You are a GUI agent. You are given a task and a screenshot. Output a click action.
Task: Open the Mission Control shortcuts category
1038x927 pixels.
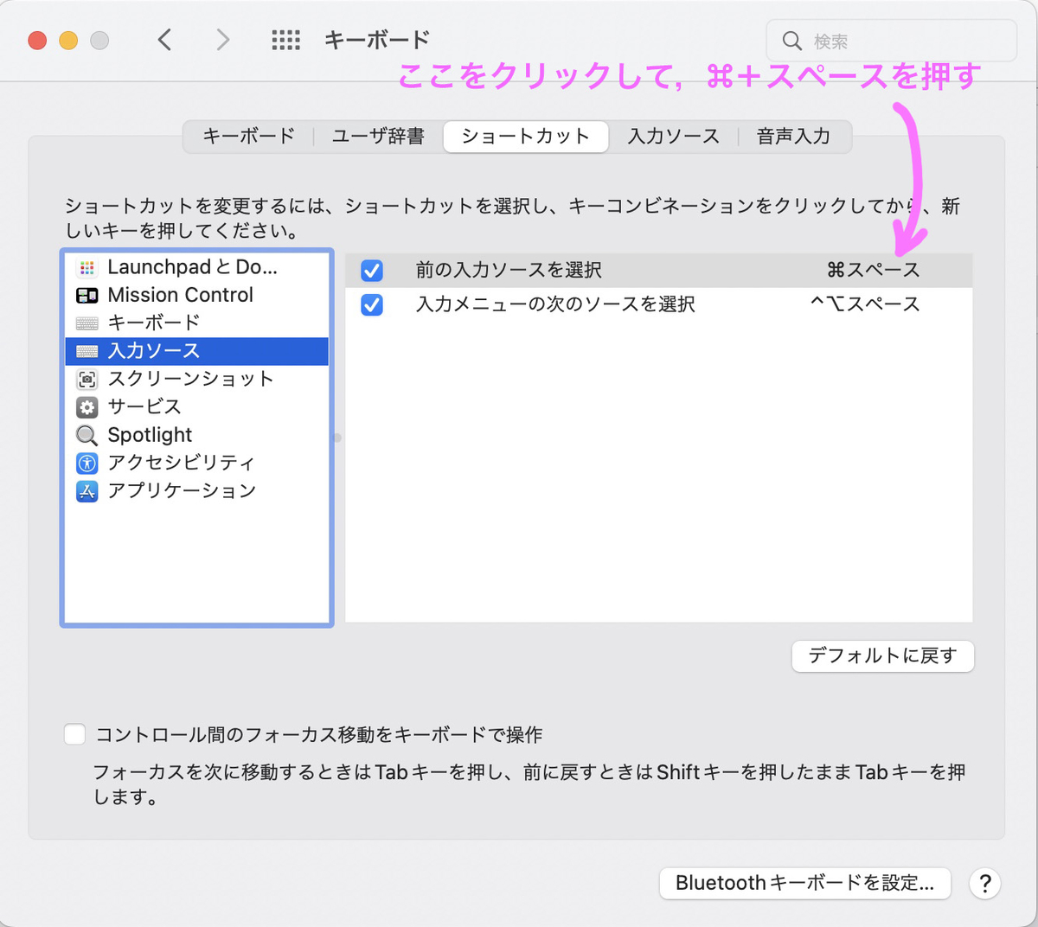click(87, 295)
